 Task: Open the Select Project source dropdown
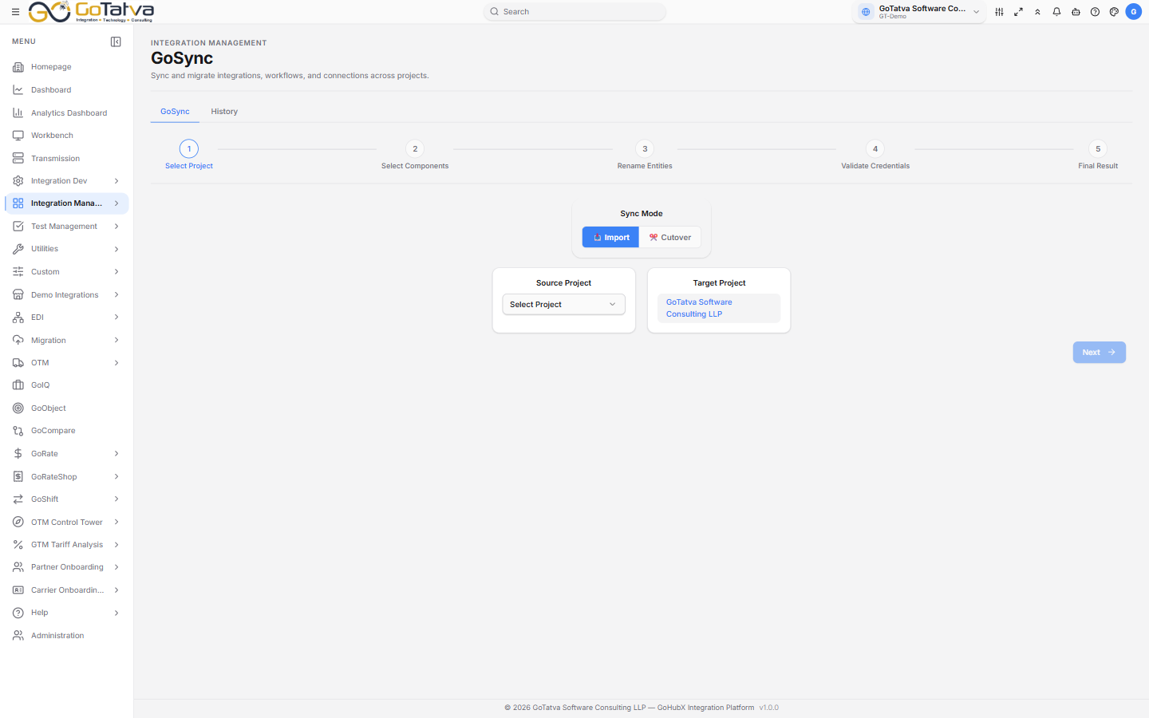563,305
